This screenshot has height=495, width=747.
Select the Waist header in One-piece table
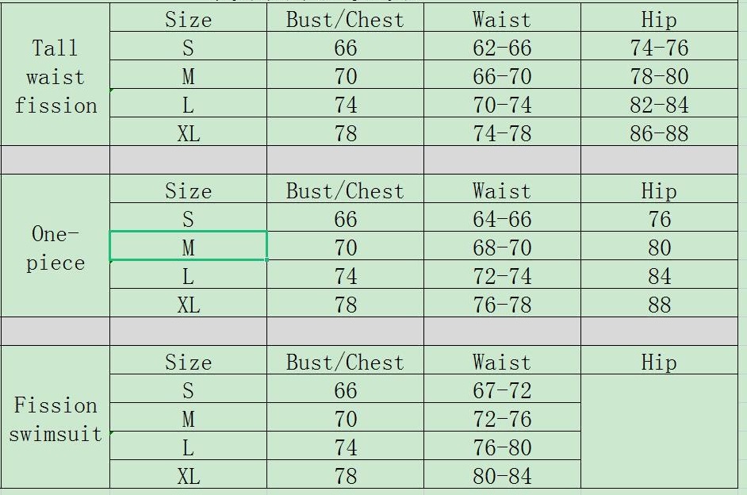pos(502,191)
